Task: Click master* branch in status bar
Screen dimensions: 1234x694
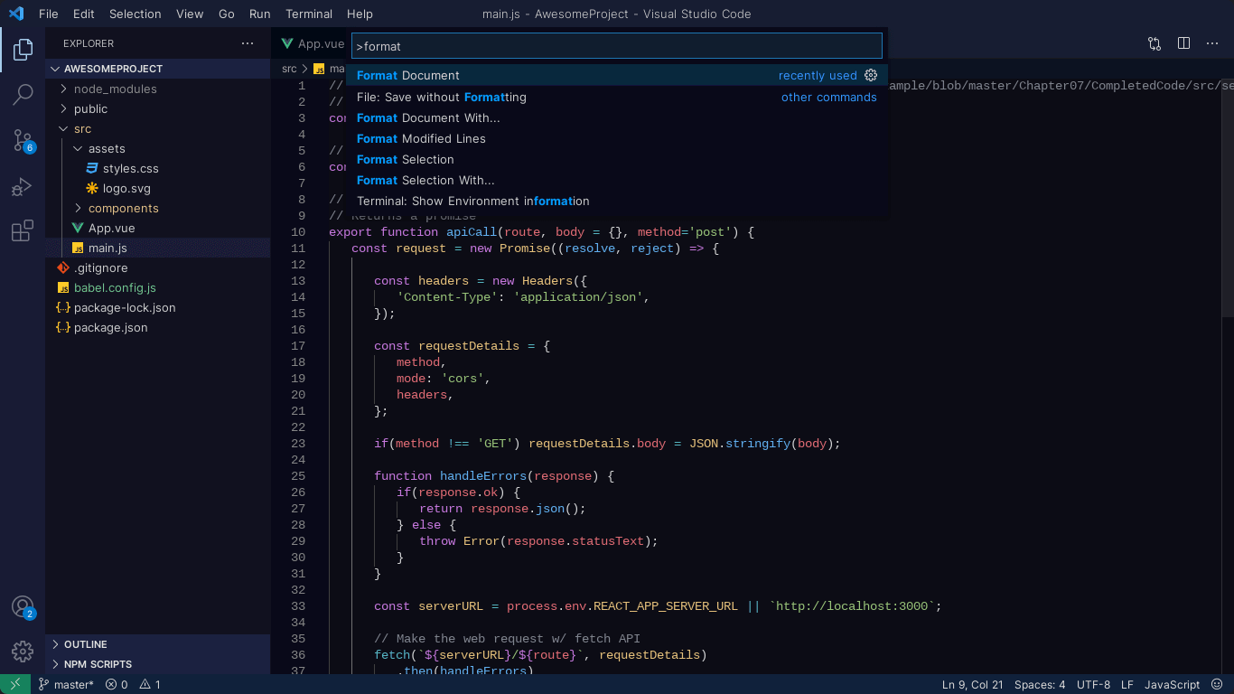Action: (66, 684)
